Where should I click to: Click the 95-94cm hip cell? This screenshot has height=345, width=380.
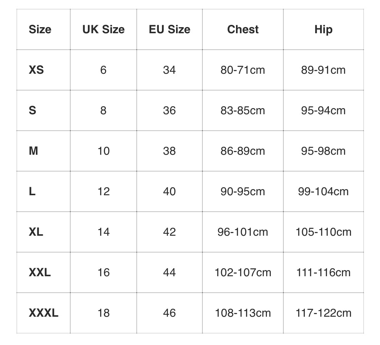pos(323,110)
